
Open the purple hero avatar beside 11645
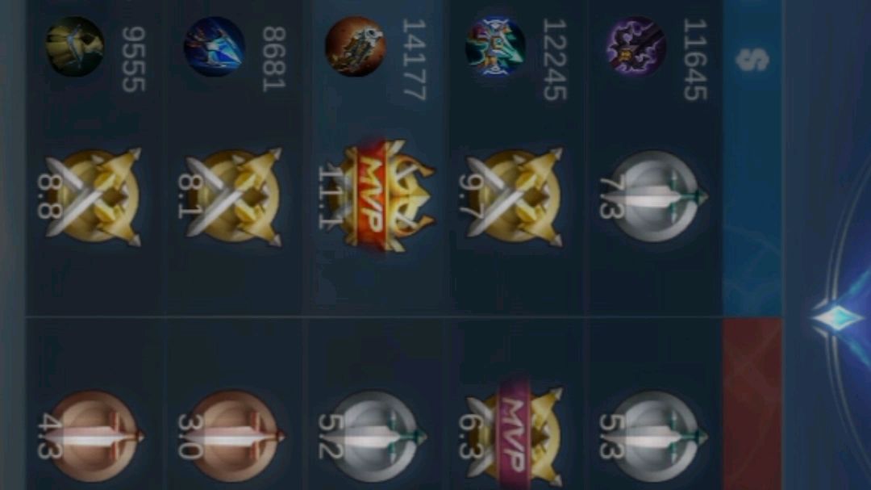point(636,45)
